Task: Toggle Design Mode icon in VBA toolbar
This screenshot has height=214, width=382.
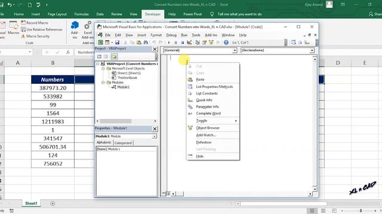Action: pyautogui.click(x=189, y=42)
